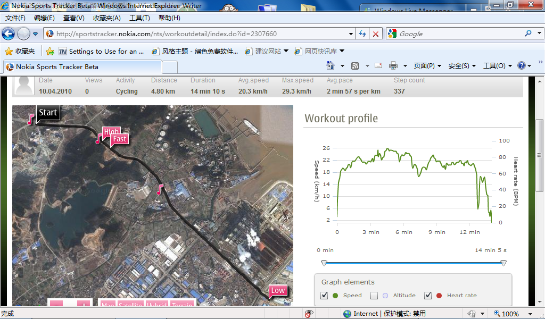Open the 工具(O) command bar menu

click(498, 65)
